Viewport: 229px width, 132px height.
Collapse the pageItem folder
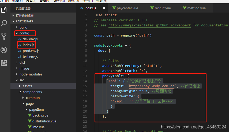tap(43, 110)
